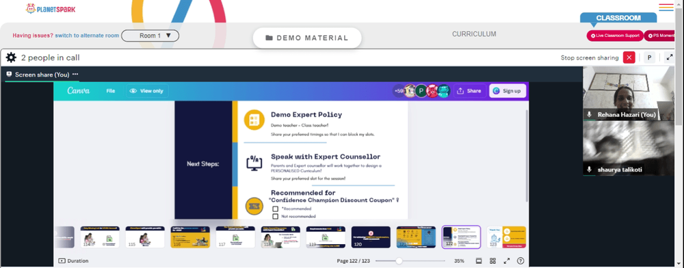Click Page 122 / 123 indicator
Screen dimensions: 684x268
pyautogui.click(x=354, y=261)
